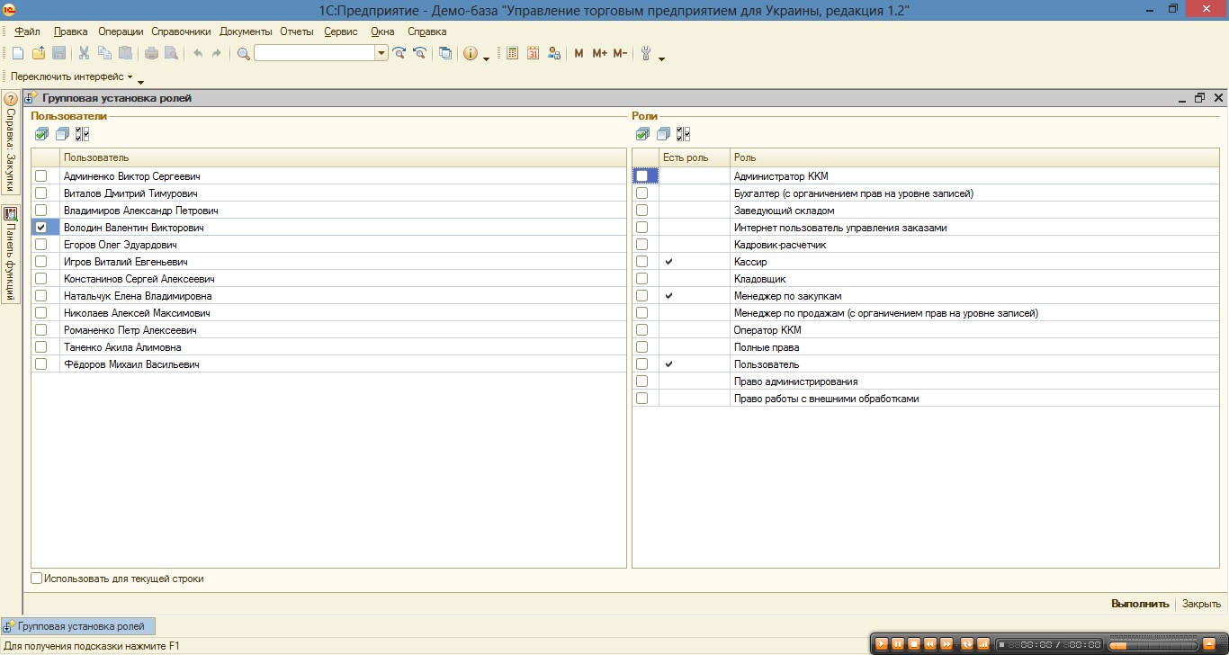Click the Пользователь column header

pos(343,158)
